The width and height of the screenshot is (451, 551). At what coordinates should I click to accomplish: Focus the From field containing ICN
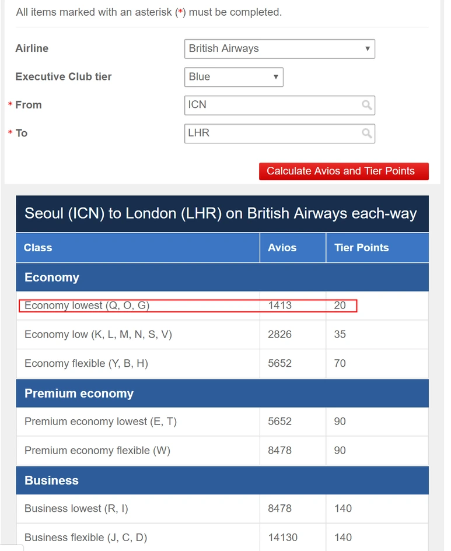[279, 105]
